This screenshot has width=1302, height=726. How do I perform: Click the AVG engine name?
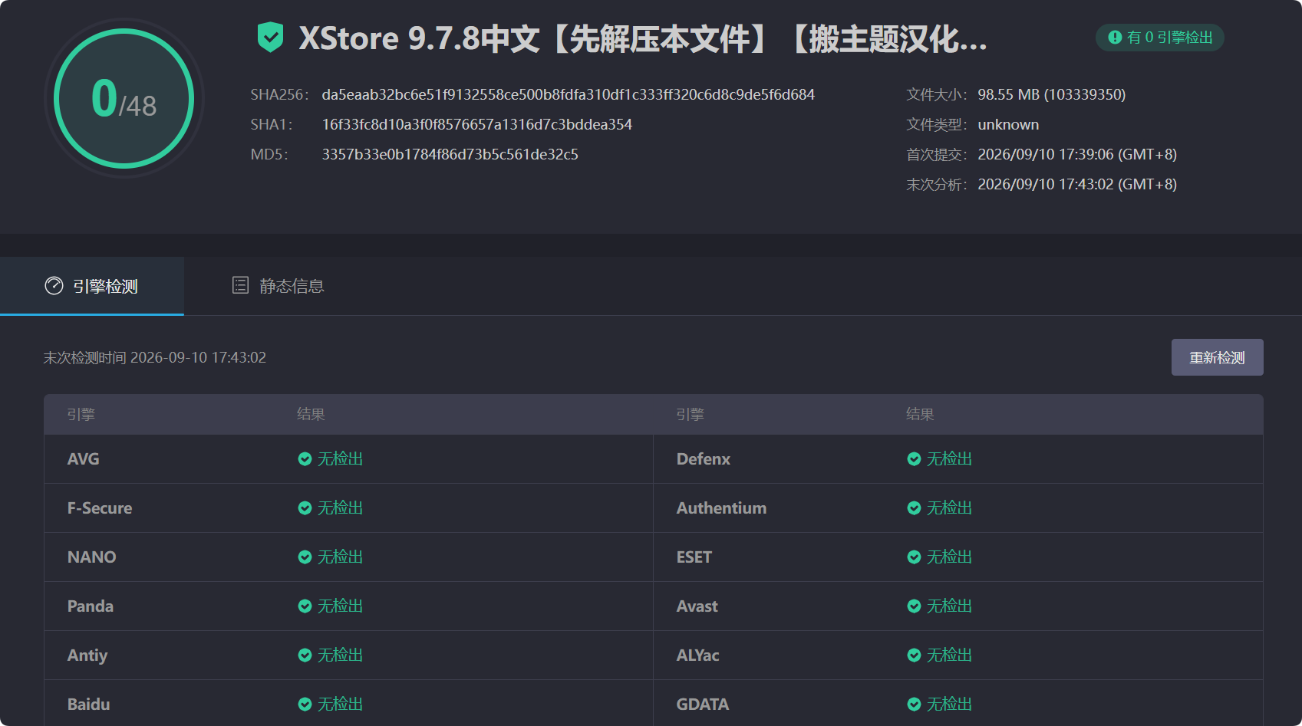[x=83, y=459]
